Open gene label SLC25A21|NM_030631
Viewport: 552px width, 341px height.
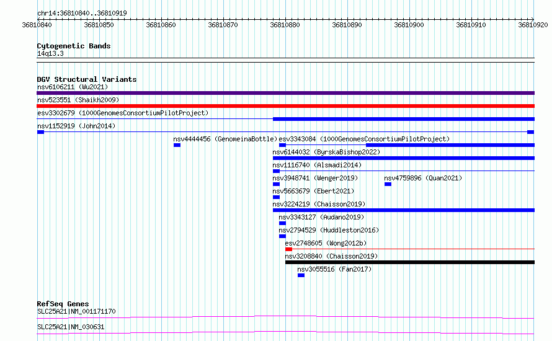pos(71,327)
